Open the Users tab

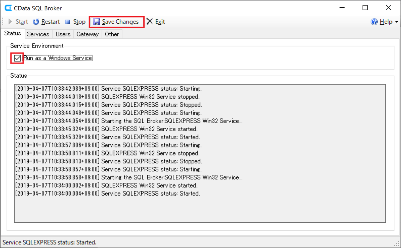click(63, 34)
